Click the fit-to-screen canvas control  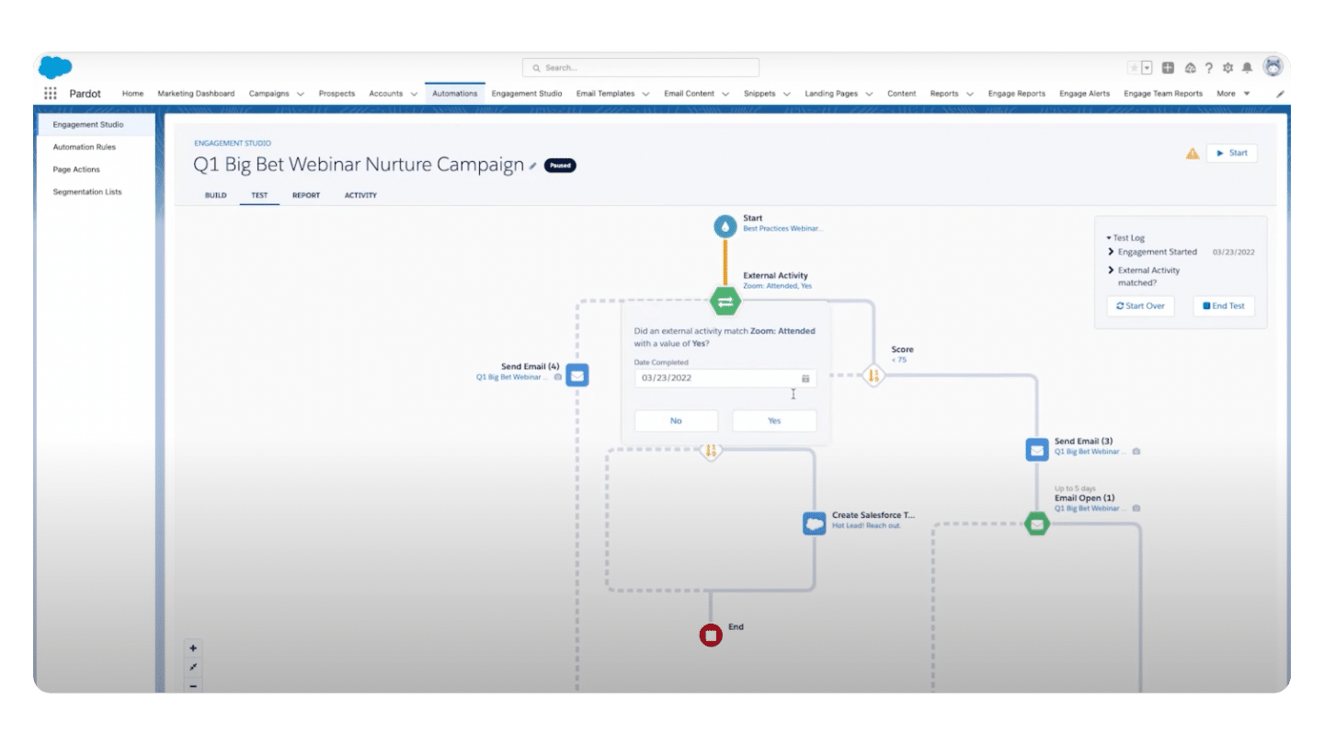[x=193, y=667]
